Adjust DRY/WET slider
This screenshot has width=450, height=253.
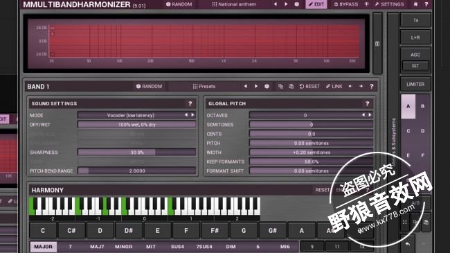[x=136, y=125]
